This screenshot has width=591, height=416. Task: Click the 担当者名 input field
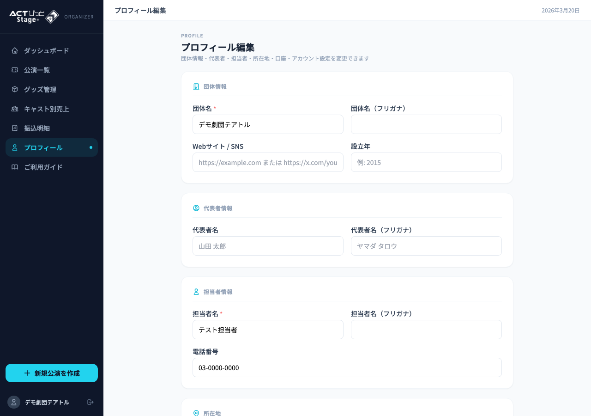(x=268, y=330)
